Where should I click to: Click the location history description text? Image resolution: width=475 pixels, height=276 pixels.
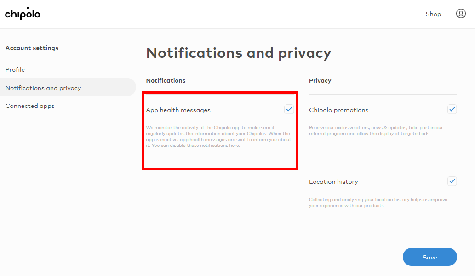click(x=378, y=203)
